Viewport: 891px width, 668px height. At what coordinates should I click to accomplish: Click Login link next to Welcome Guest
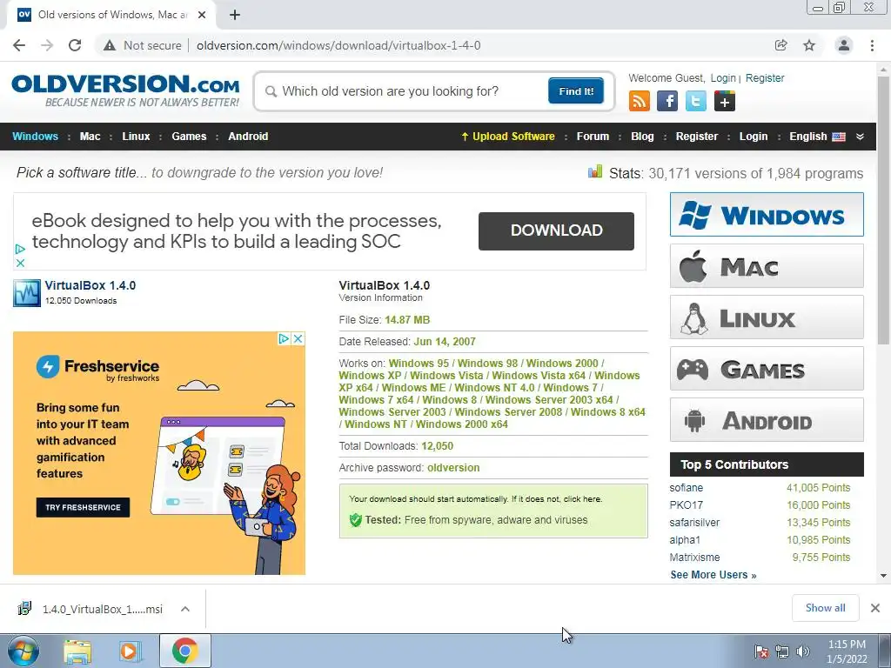click(x=723, y=77)
